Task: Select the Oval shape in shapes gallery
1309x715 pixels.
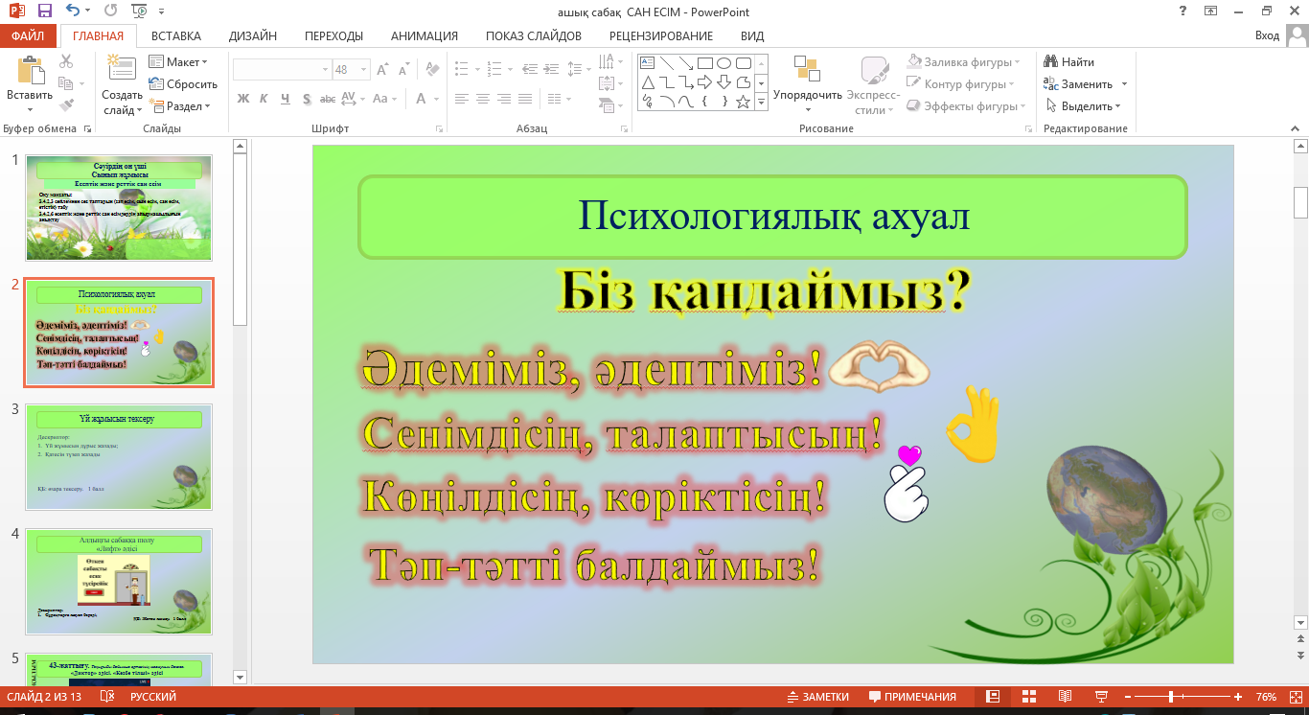Action: pos(723,63)
